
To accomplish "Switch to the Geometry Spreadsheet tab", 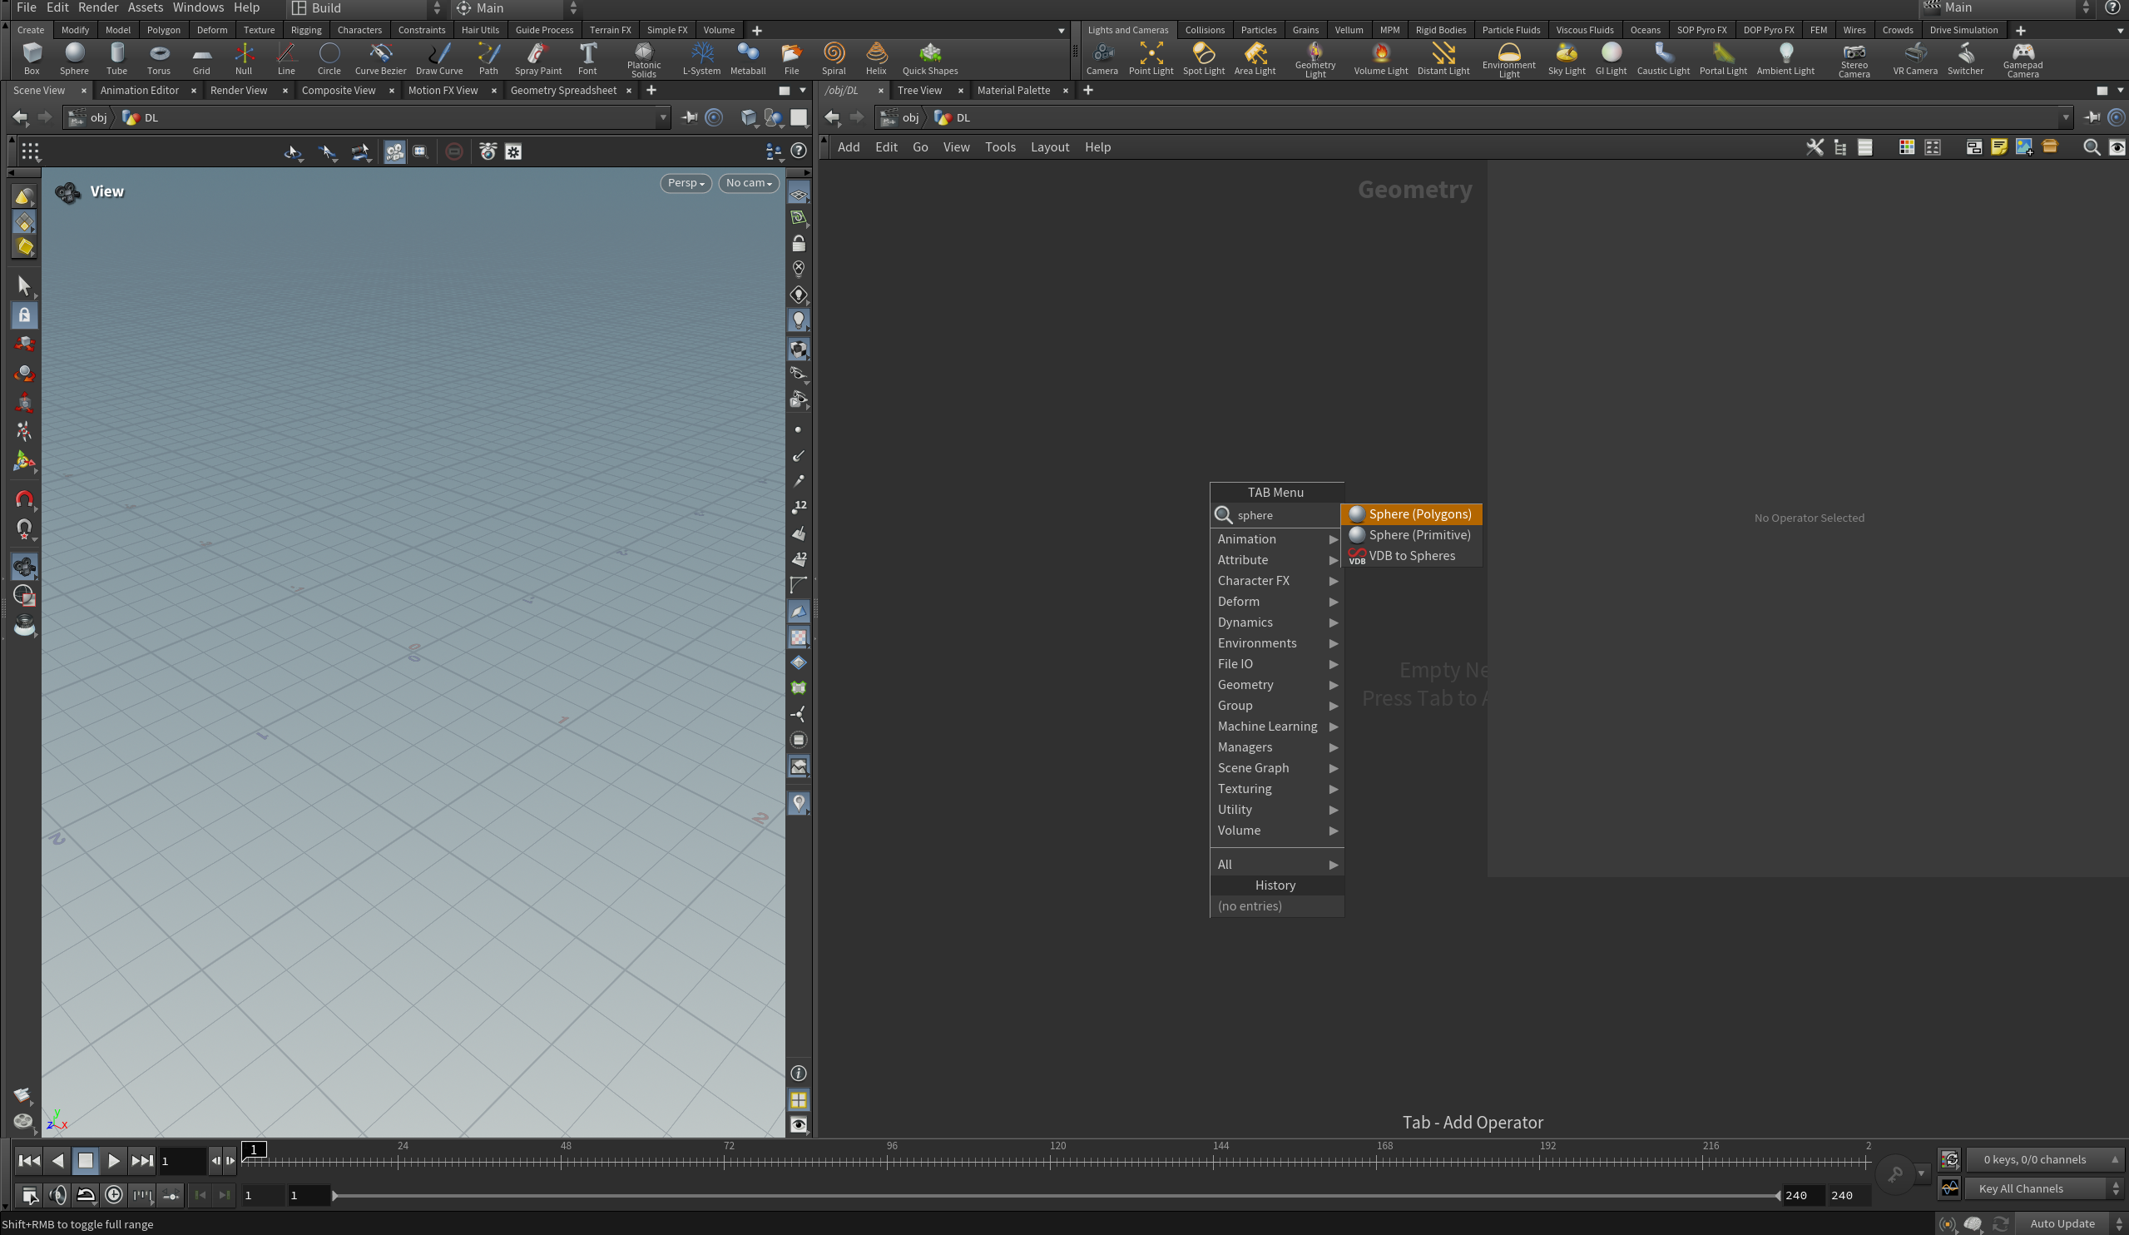I will tap(562, 91).
